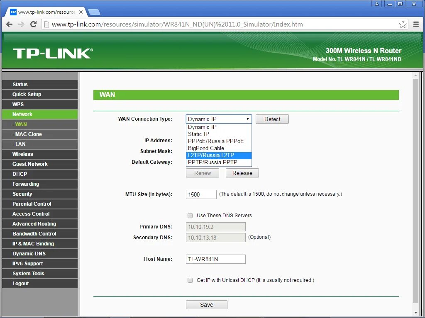This screenshot has height=318, width=425.
Task: Click the TP-LINK logo
Action: 53,53
